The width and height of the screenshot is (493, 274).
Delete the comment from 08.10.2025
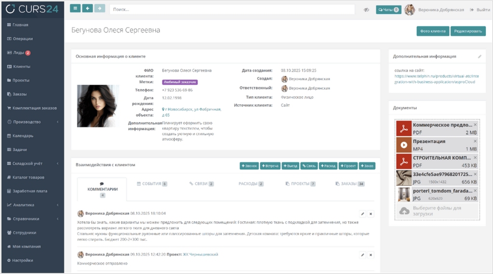tap(371, 213)
